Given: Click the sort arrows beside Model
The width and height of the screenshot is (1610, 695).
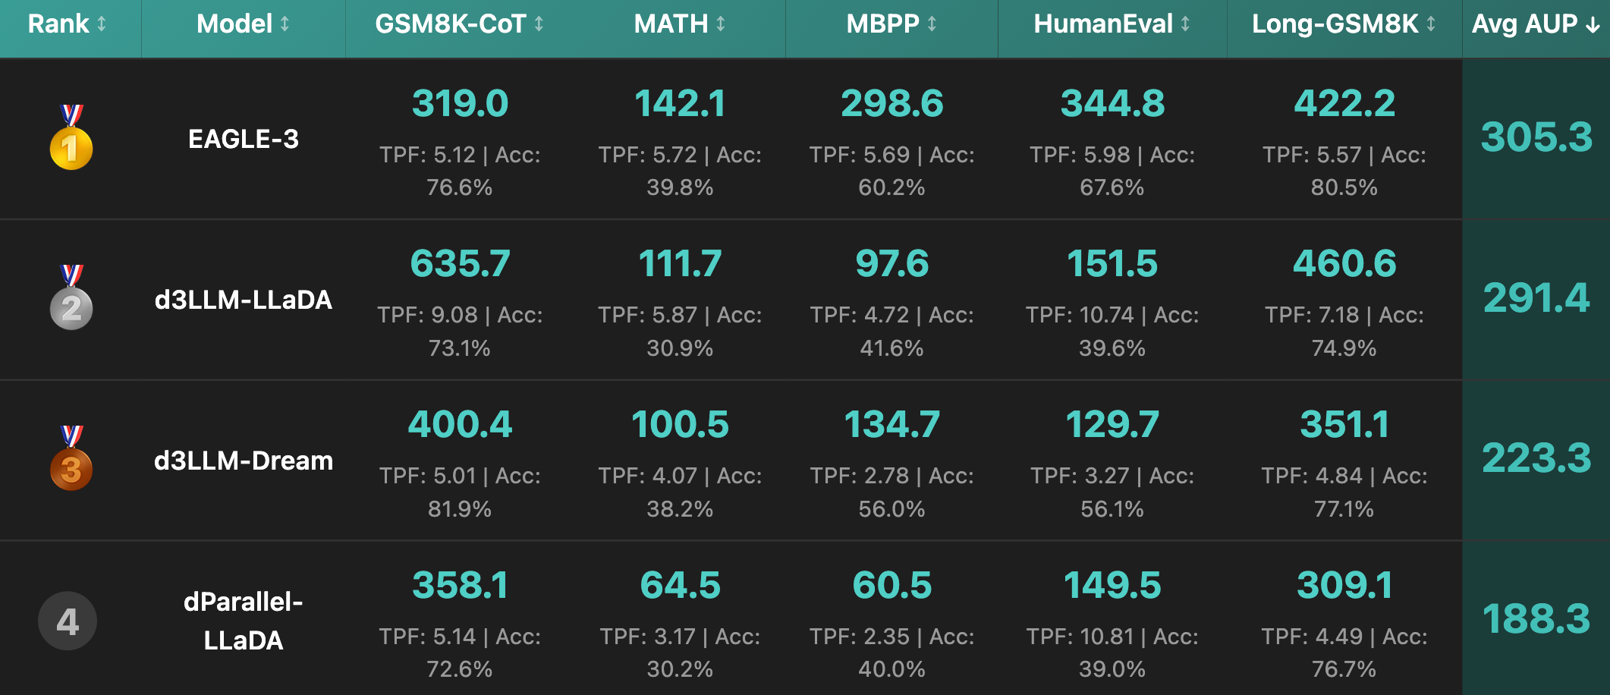Looking at the screenshot, I should (x=285, y=24).
